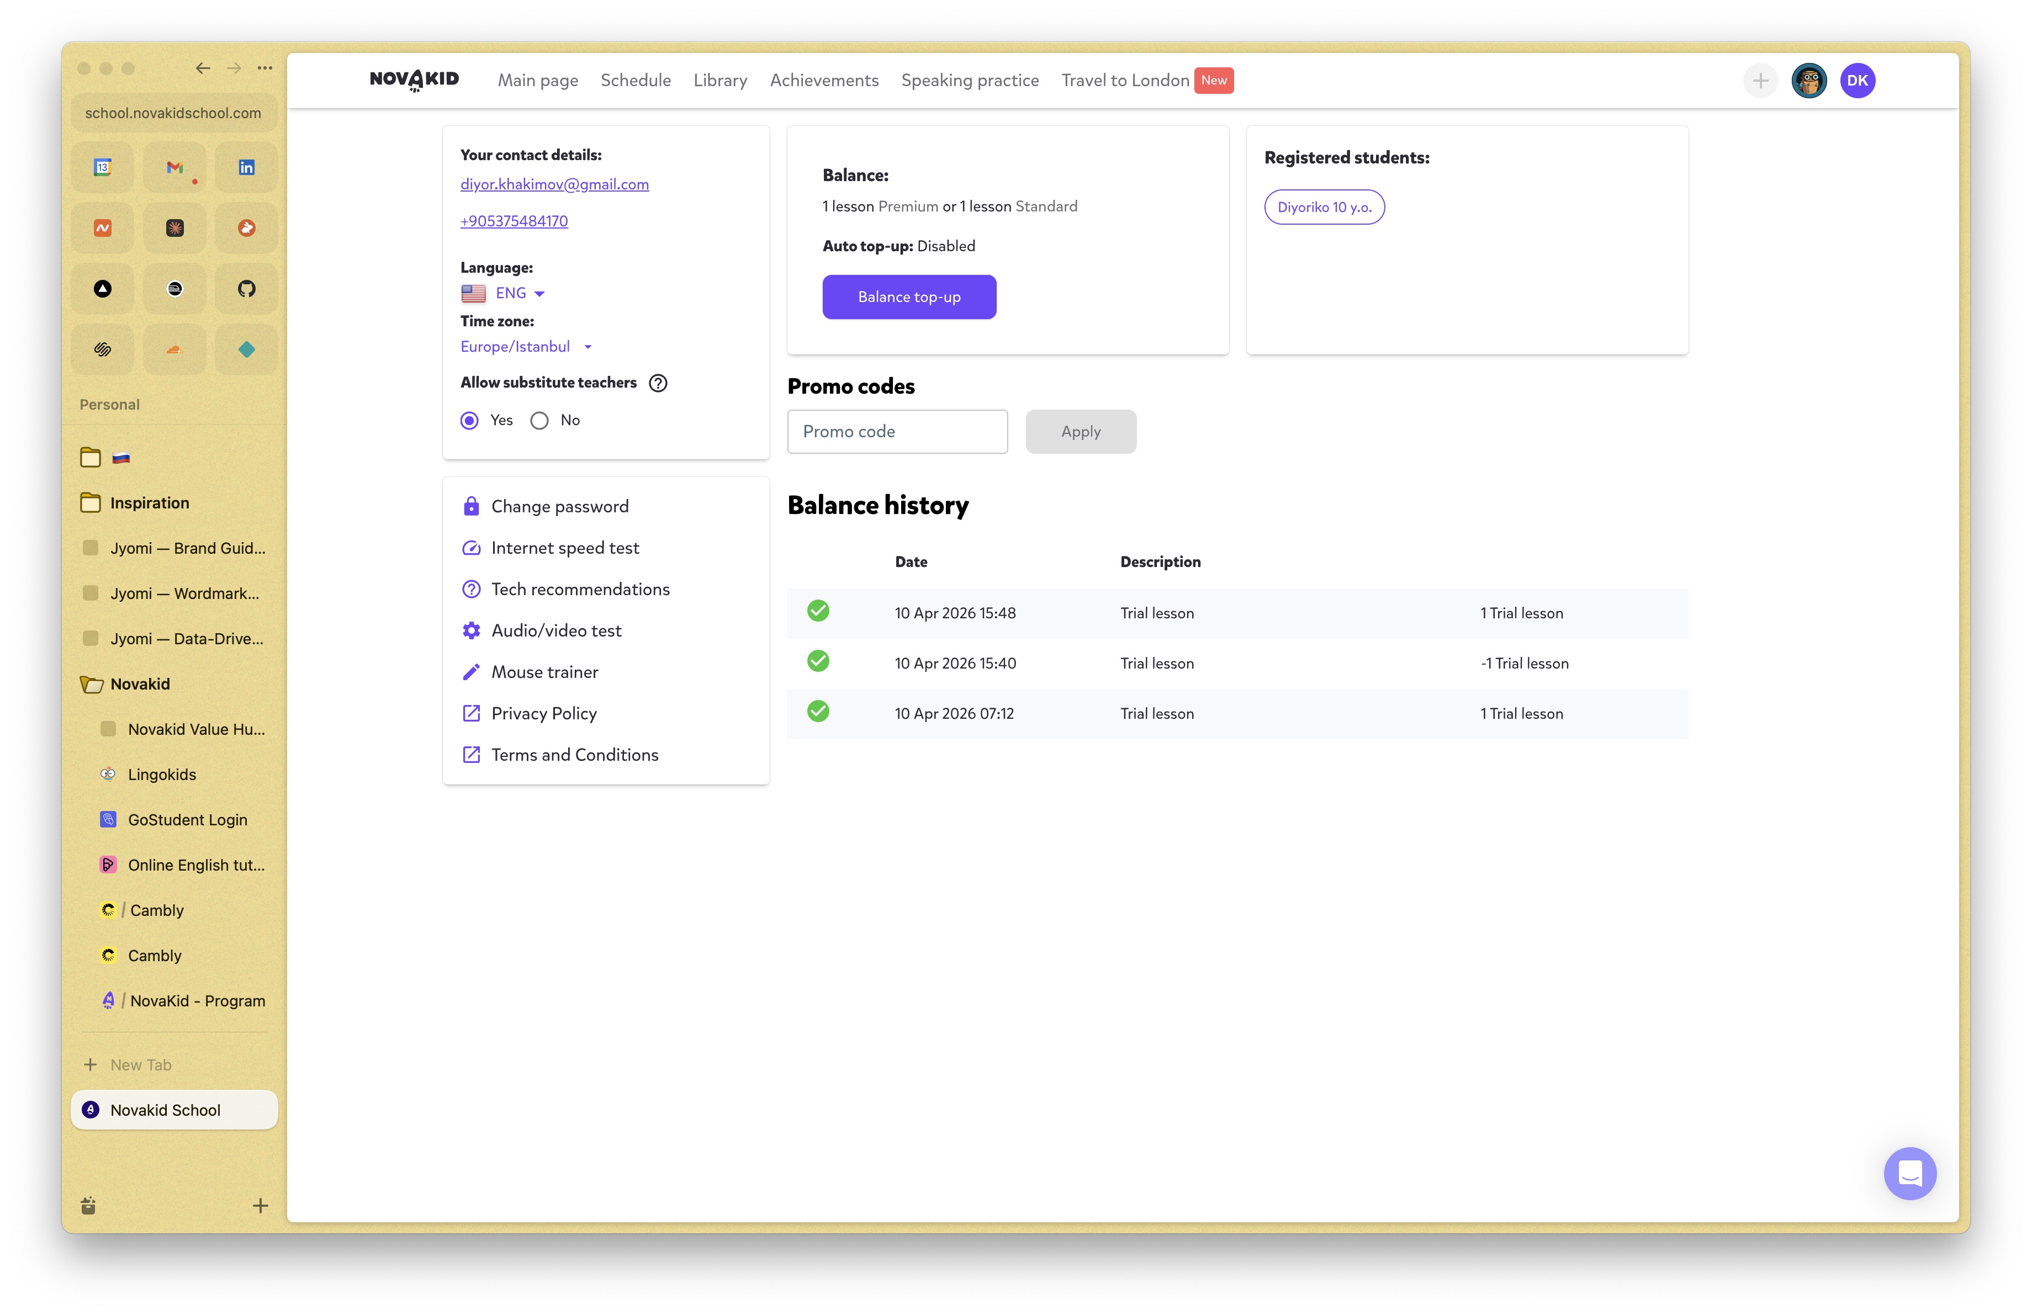Viewport: 2032px width, 1315px height.
Task: Select Yes for substitute teachers
Action: tap(469, 421)
